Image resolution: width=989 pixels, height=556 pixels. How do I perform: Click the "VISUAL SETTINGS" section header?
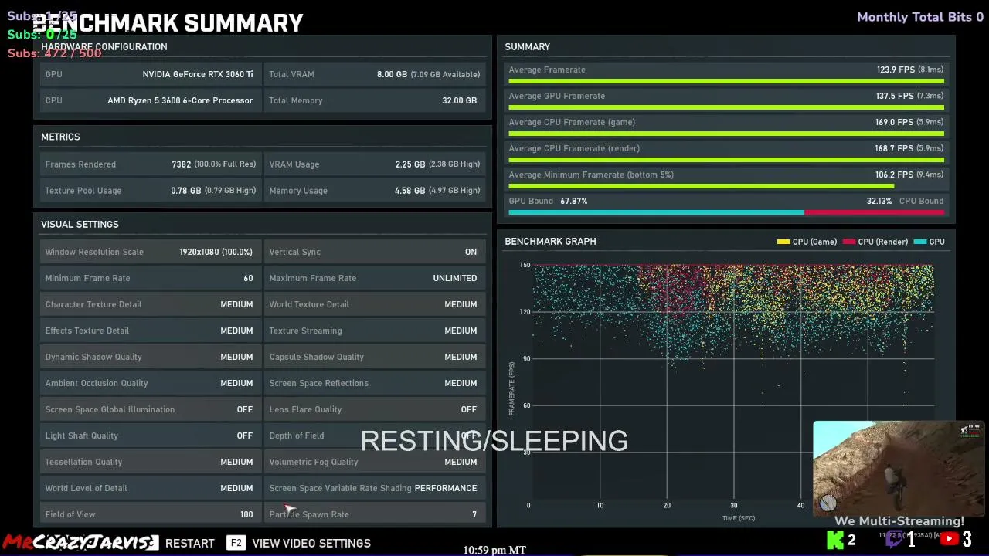[x=80, y=224]
